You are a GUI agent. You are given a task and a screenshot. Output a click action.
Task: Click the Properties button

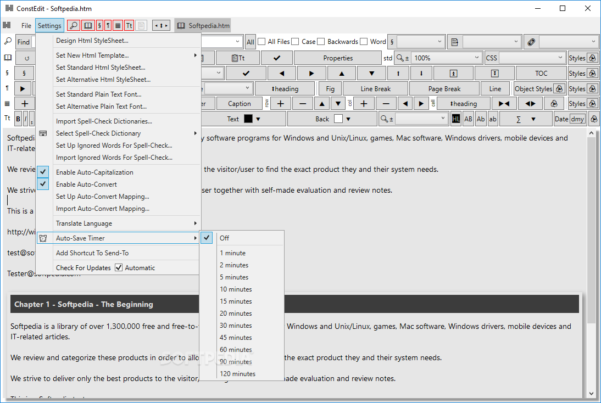point(338,58)
